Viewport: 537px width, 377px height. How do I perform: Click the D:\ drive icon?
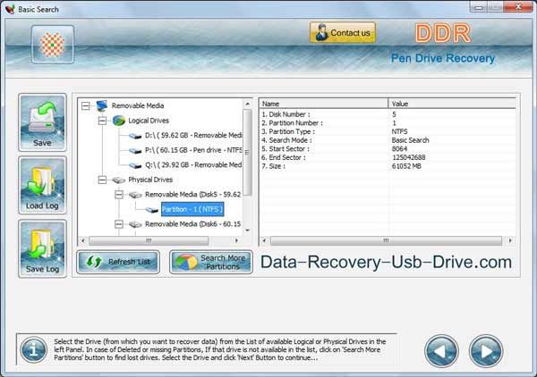coord(135,136)
